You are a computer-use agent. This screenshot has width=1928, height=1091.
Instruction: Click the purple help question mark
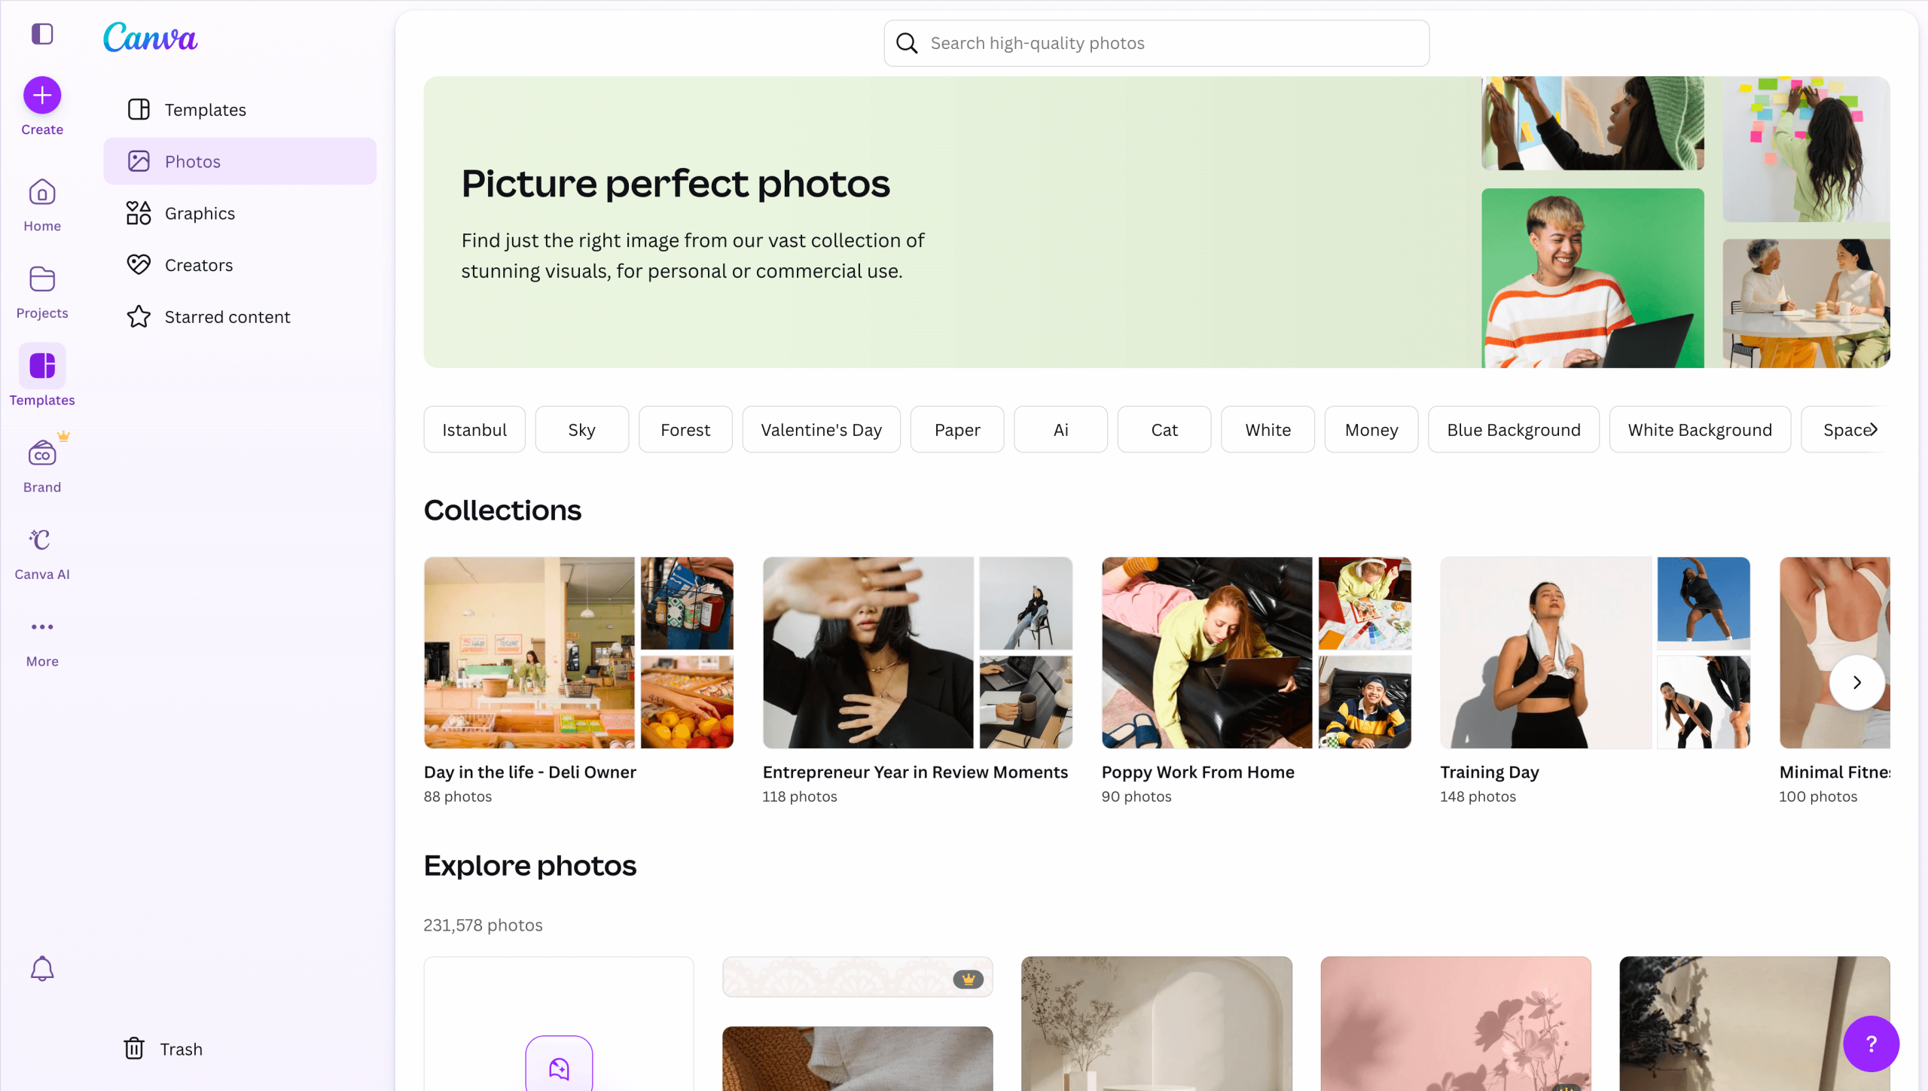[1872, 1044]
